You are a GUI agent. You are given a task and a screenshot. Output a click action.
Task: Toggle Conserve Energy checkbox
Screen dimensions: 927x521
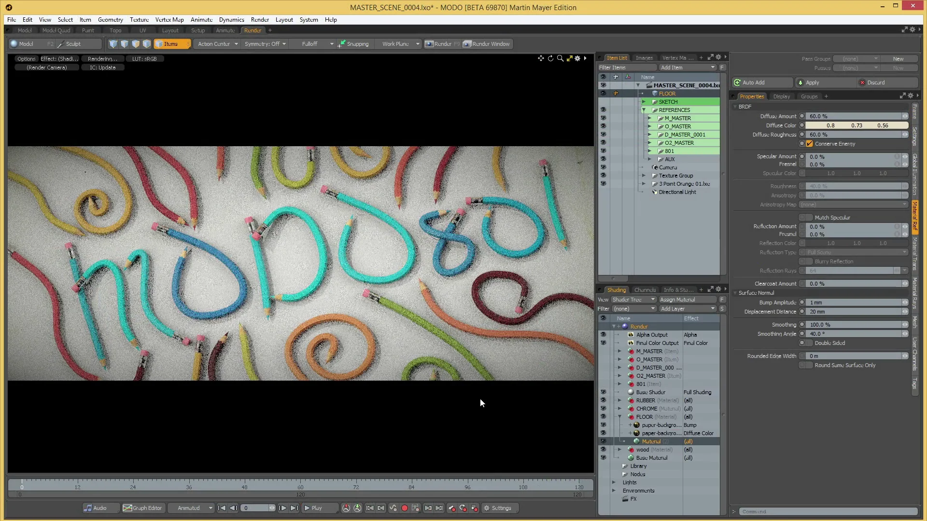click(x=810, y=144)
